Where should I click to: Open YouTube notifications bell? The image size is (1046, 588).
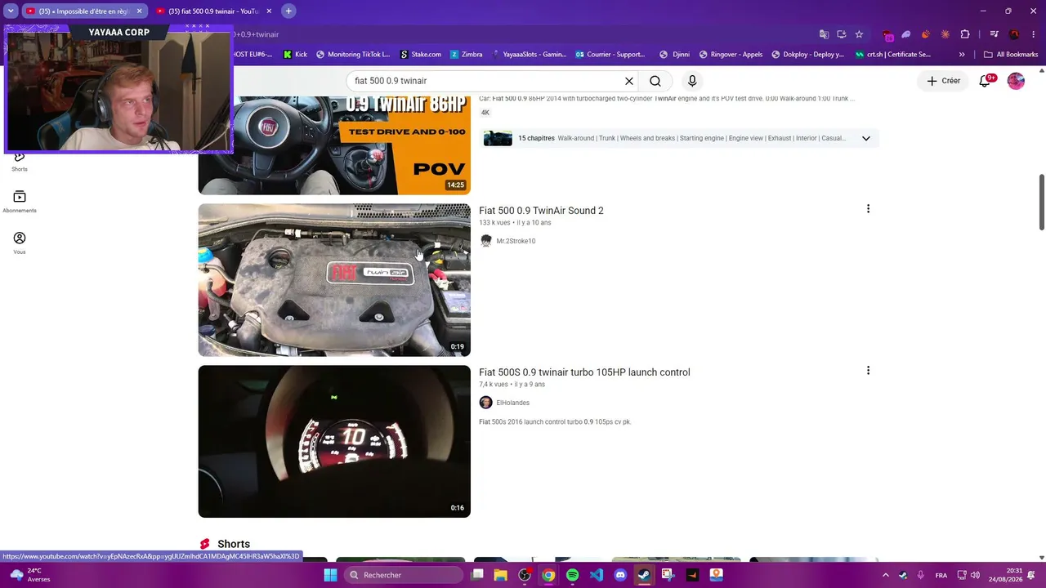click(x=986, y=81)
